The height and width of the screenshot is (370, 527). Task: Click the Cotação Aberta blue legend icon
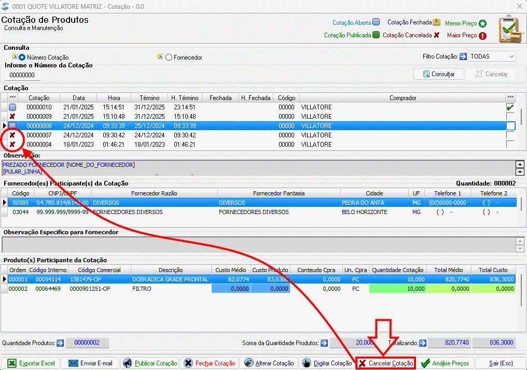point(376,22)
